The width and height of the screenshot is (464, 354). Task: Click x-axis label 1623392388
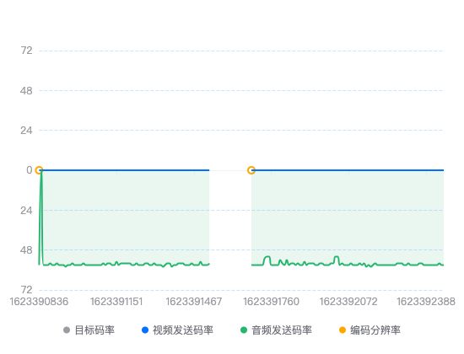tap(426, 302)
